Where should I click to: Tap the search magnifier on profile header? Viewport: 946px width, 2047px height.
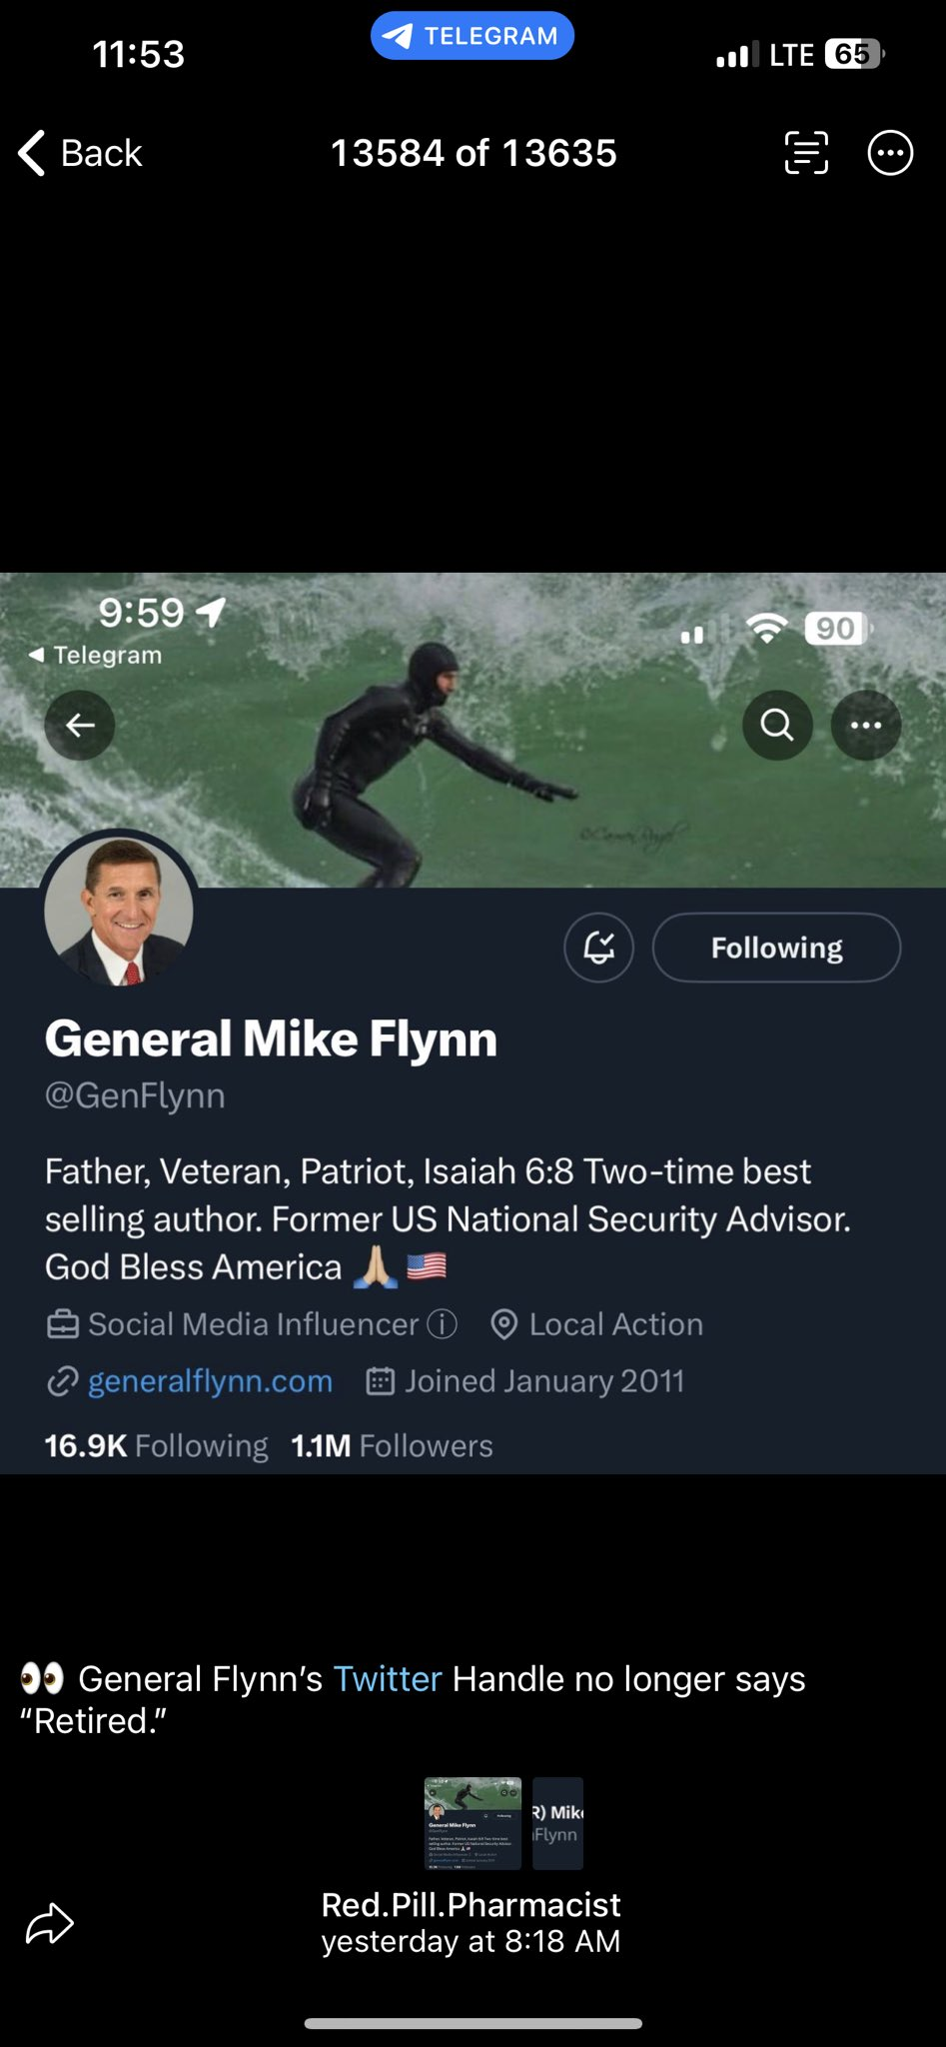[777, 725]
